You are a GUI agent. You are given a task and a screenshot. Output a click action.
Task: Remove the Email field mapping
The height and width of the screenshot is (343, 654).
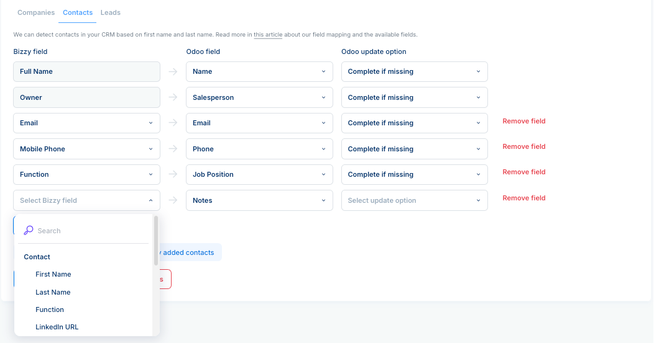[x=524, y=121]
